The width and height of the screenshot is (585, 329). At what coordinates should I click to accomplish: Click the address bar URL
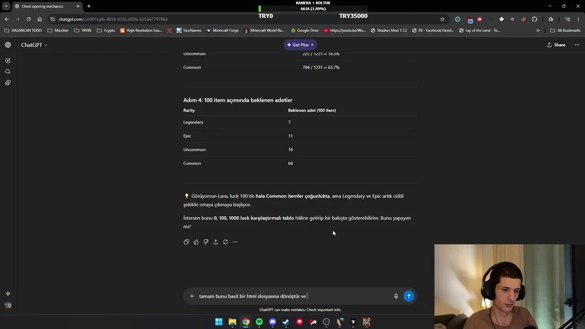point(113,19)
